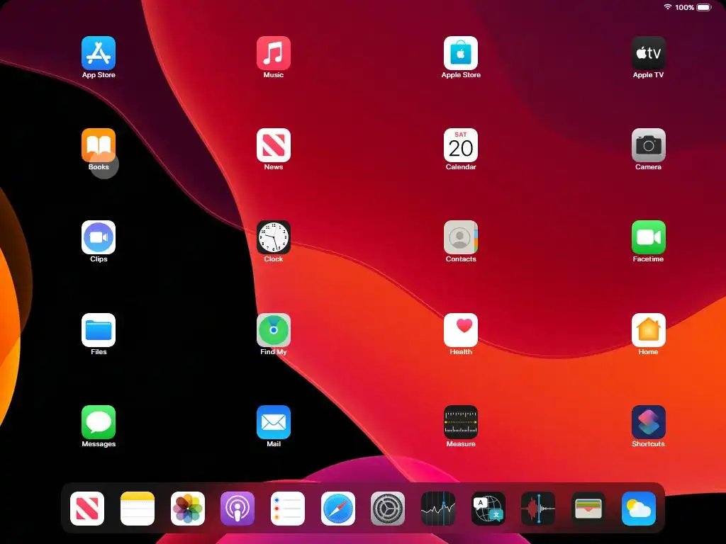Open the App Store app
This screenshot has width=726, height=544.
[99, 53]
